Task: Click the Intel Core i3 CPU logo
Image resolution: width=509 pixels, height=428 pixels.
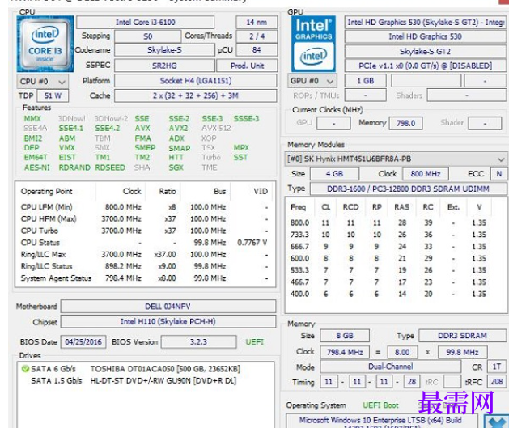Action: pos(45,44)
